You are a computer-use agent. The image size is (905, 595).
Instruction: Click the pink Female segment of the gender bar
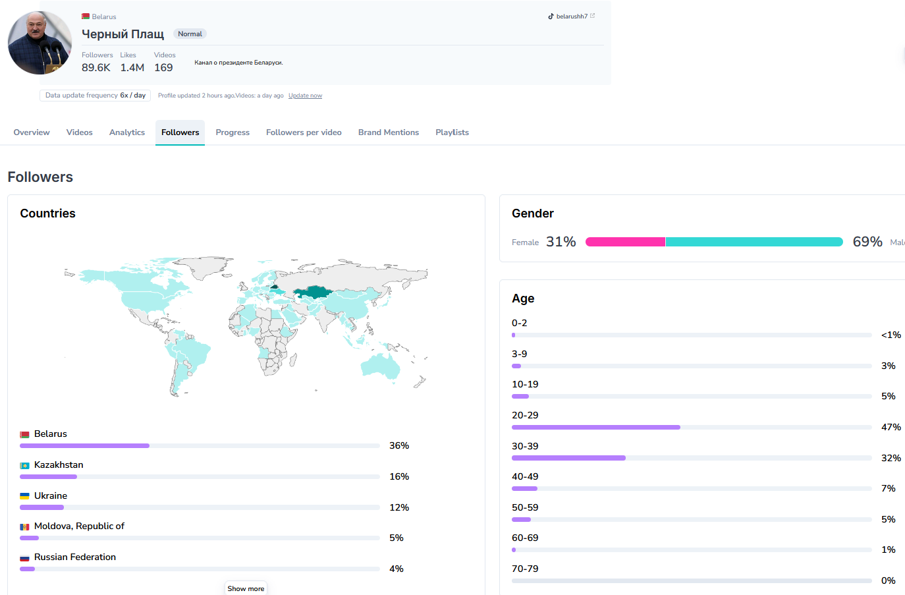(x=625, y=242)
